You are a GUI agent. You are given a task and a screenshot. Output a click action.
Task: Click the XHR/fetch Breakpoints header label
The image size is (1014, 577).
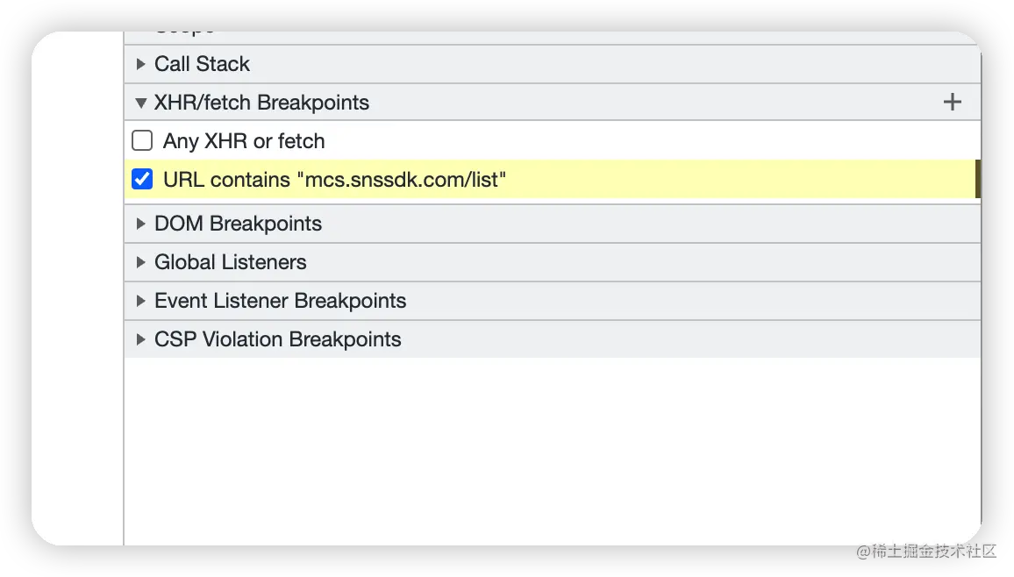tap(261, 103)
